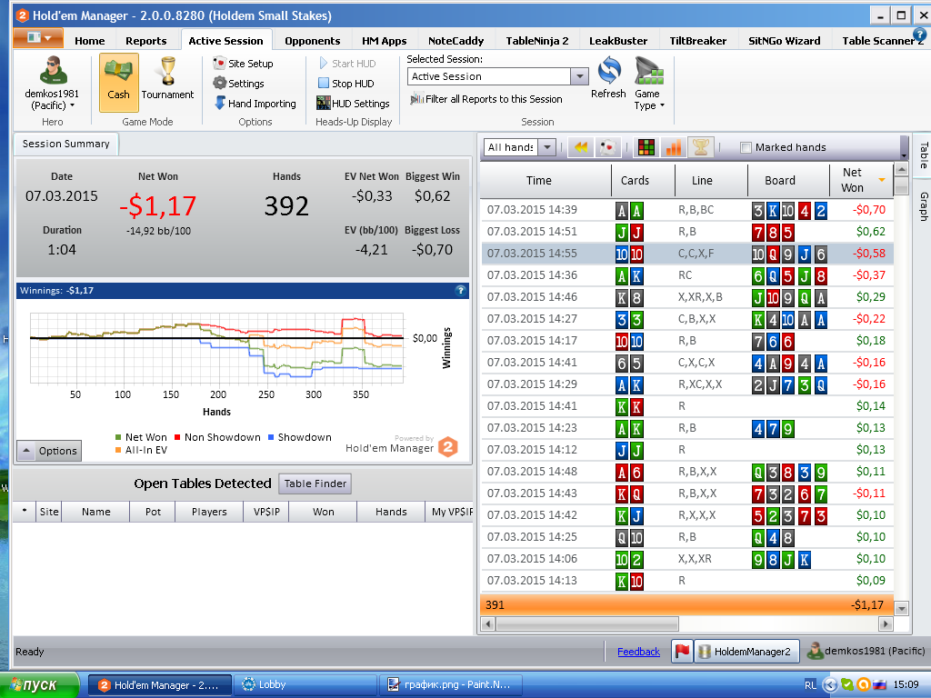Click the Net Won column sort arrow

click(882, 180)
